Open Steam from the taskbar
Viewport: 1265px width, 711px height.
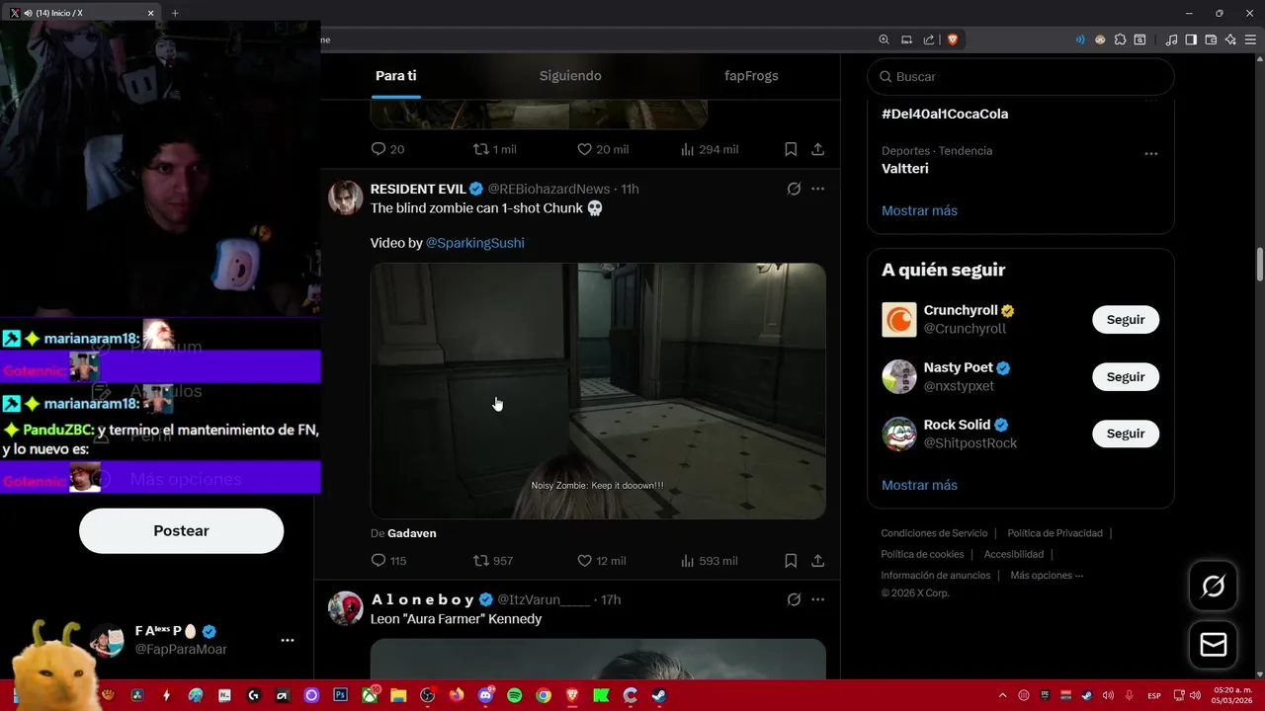pyautogui.click(x=659, y=695)
